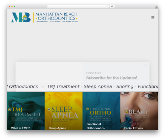Click the Functional Ortho card image

tap(101, 111)
